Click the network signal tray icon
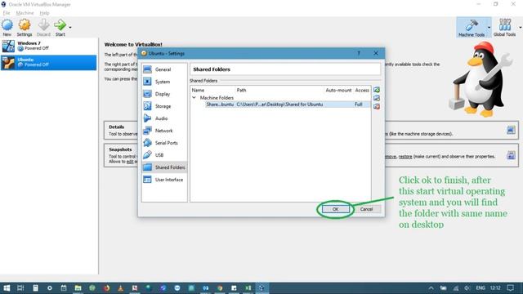This screenshot has height=294, width=523. [456, 288]
